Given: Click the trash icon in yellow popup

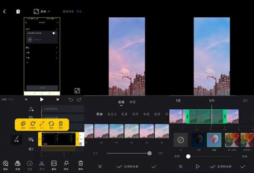Looking at the screenshot, I should pyautogui.click(x=61, y=124).
